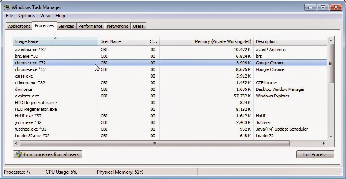Screen dimensions: 346x179
Task: Open the Performance tab
Action: (x=91, y=26)
